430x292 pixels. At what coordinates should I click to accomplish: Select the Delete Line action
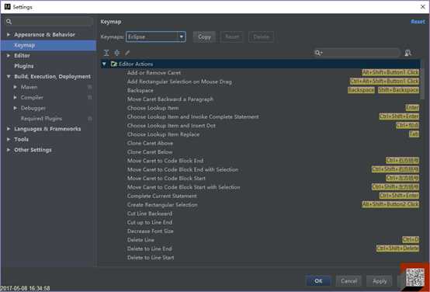pos(140,240)
